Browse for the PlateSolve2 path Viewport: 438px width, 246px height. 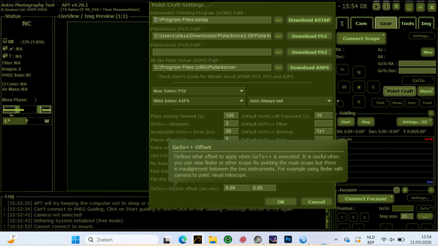279,36
